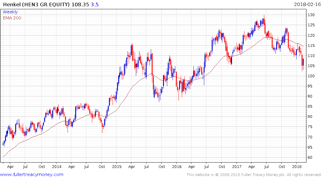Click the Henkel (HEN3 GR EQUITY) title
The height and width of the screenshot is (179, 321).
[36, 4]
